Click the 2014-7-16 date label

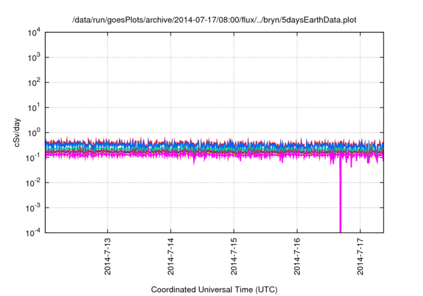point(297,256)
